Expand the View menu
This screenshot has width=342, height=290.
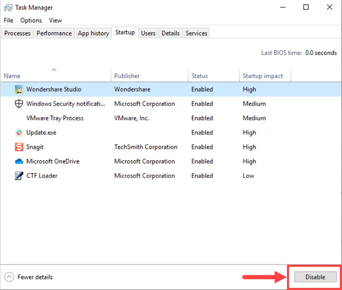(55, 20)
